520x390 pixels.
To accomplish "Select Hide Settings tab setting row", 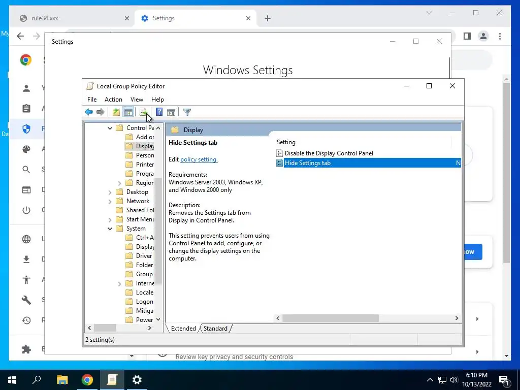I will tap(368, 163).
